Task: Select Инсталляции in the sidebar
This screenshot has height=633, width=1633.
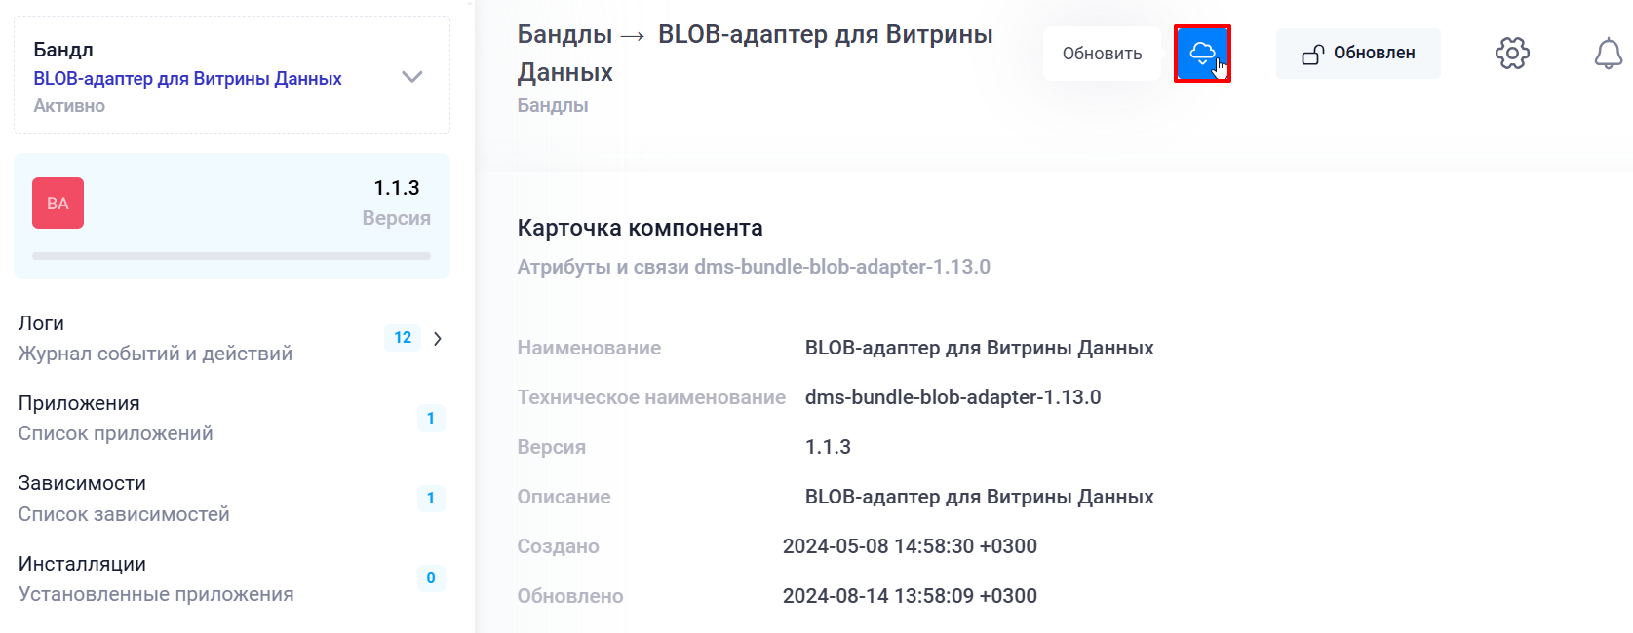Action: (81, 563)
